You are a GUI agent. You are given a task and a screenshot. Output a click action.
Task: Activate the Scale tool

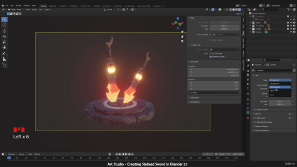click(x=4, y=42)
